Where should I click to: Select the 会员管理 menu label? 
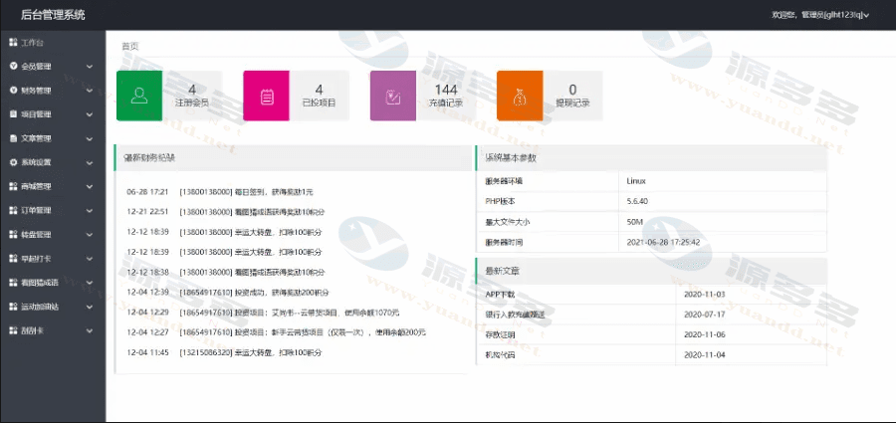(x=36, y=67)
